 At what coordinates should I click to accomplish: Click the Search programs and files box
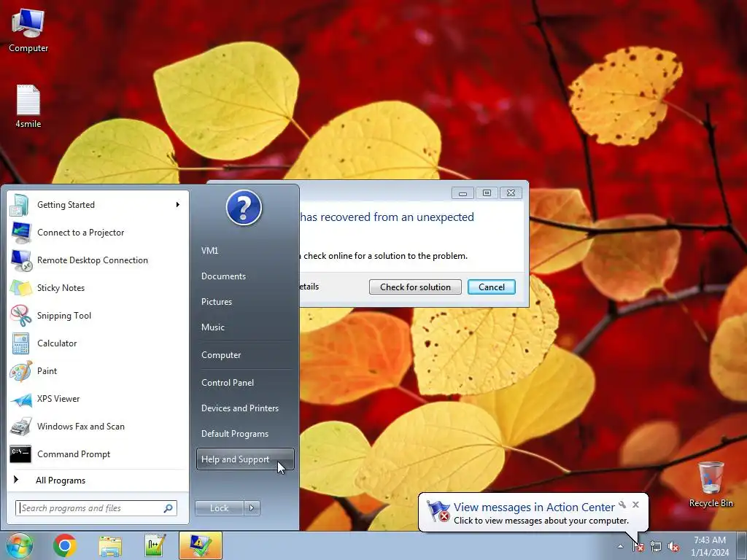[x=96, y=508]
